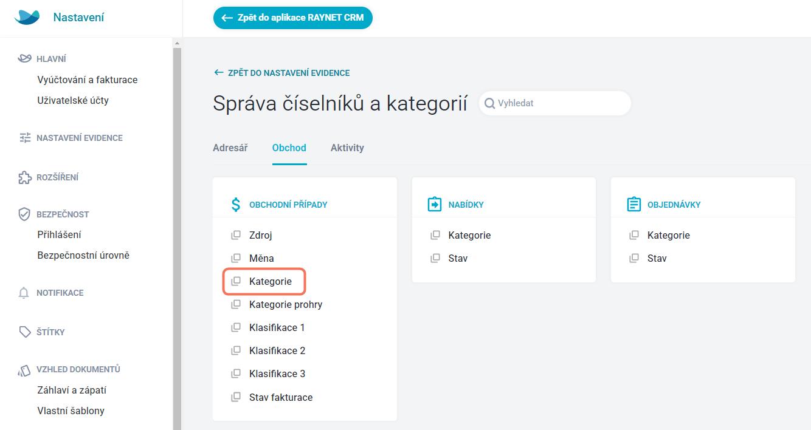This screenshot has width=811, height=430.
Task: Open the Měna codelist
Action: pos(261,258)
